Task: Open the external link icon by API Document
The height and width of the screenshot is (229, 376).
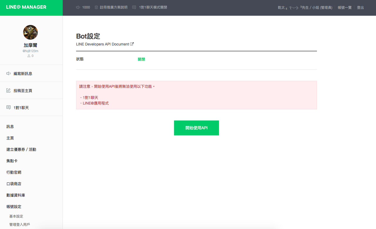Action: [132, 44]
